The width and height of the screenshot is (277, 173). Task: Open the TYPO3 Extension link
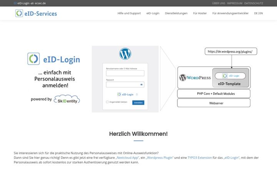(200, 158)
